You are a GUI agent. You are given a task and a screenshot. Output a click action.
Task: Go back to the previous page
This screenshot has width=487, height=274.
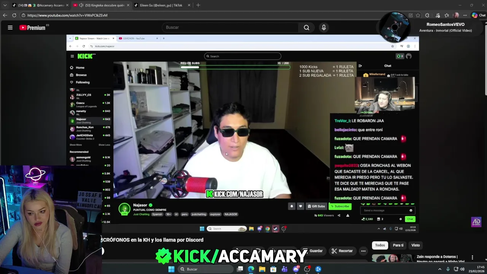(5, 15)
